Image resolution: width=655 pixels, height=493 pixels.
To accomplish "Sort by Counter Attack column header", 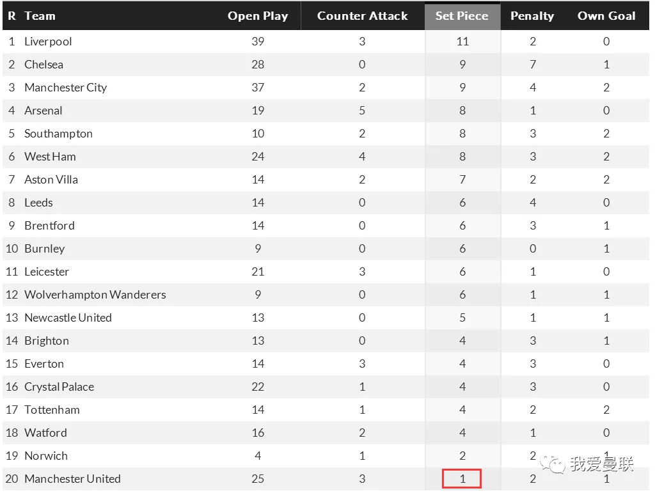I will [362, 16].
